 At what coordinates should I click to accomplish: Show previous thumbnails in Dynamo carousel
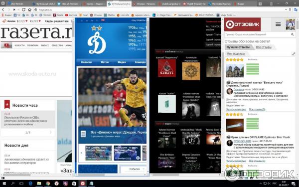(x=81, y=153)
